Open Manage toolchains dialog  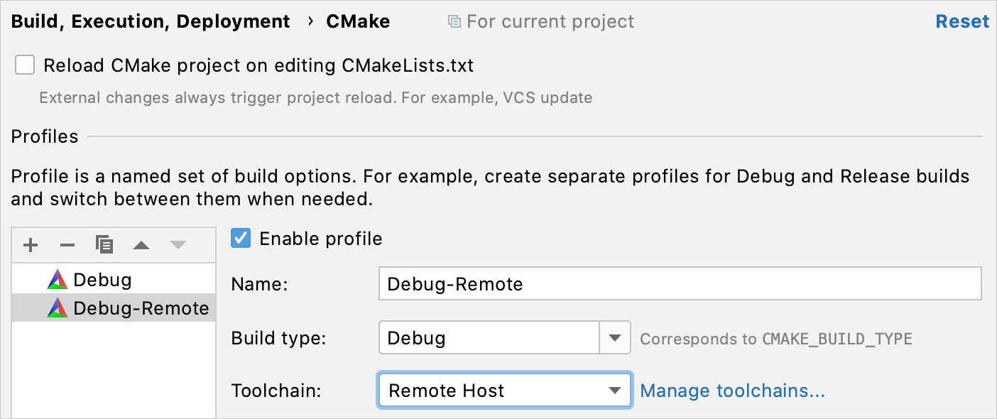pyautogui.click(x=732, y=390)
